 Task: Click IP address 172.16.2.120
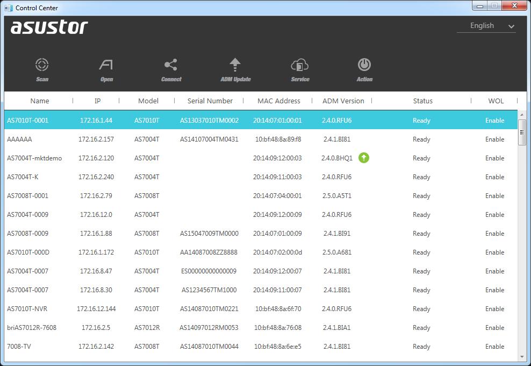(x=96, y=158)
